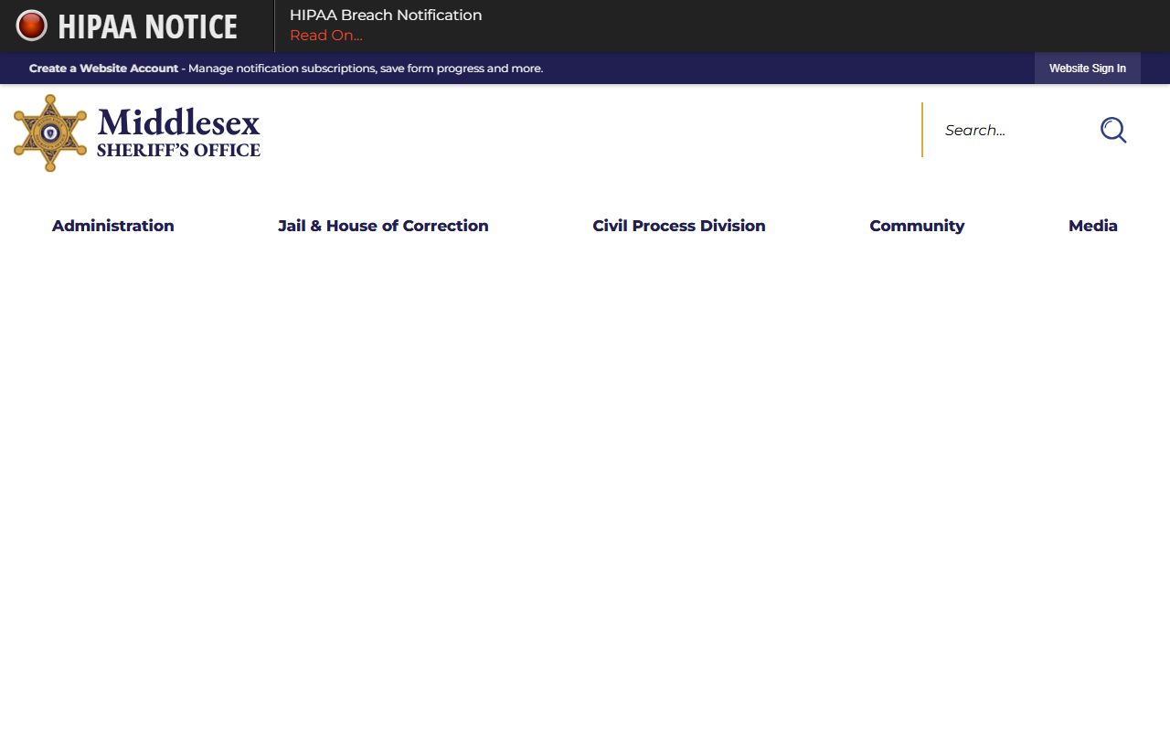
Task: Click the gold sheriff star badge logo
Action: [x=50, y=133]
